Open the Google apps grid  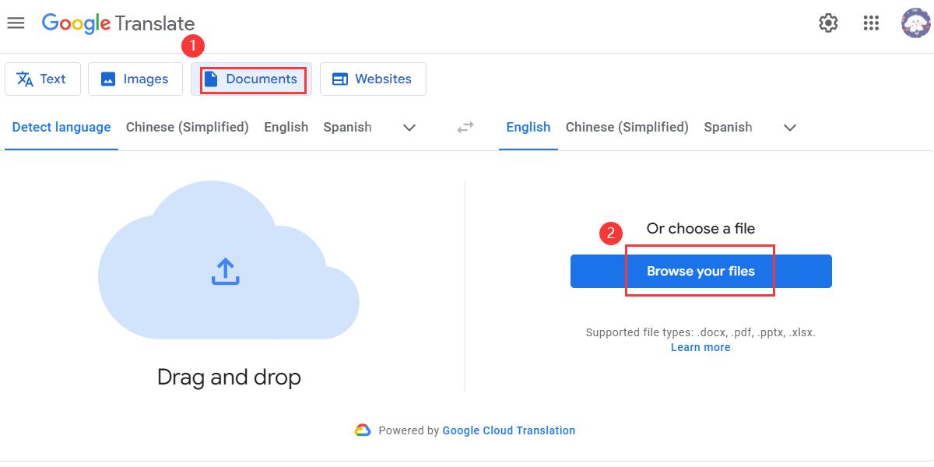(x=871, y=23)
